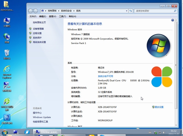Open the 查看(V) menu
183x136 pixels.
click(x=52, y=16)
